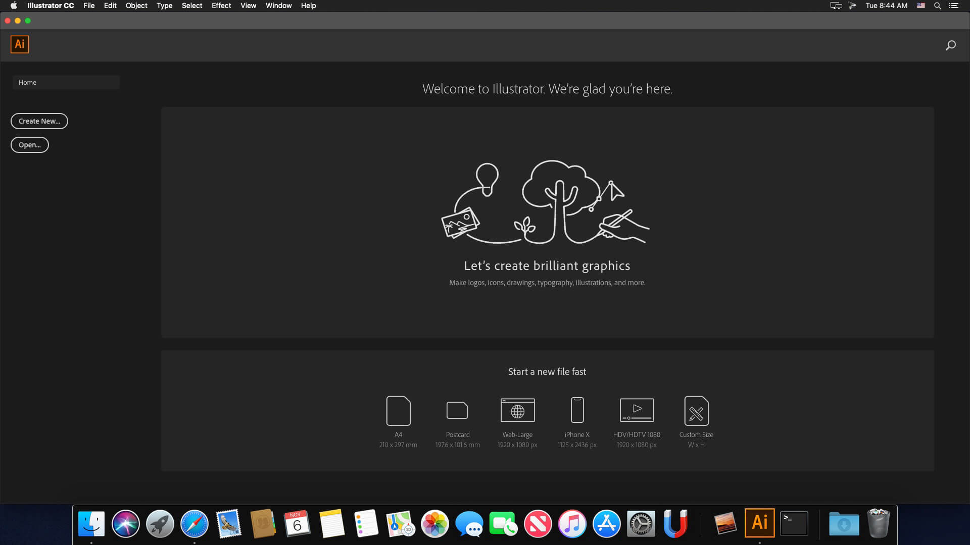Open the File menu
This screenshot has height=545, width=970.
pos(89,6)
